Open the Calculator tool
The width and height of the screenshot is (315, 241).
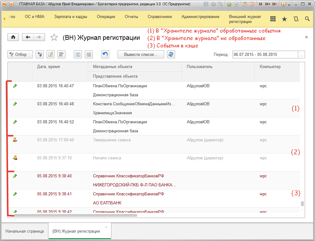pos(245,4)
